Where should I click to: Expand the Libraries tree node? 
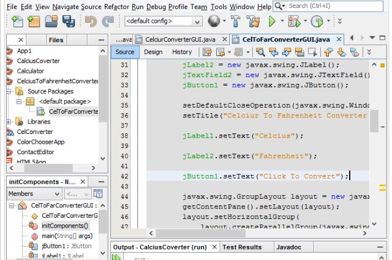10,122
